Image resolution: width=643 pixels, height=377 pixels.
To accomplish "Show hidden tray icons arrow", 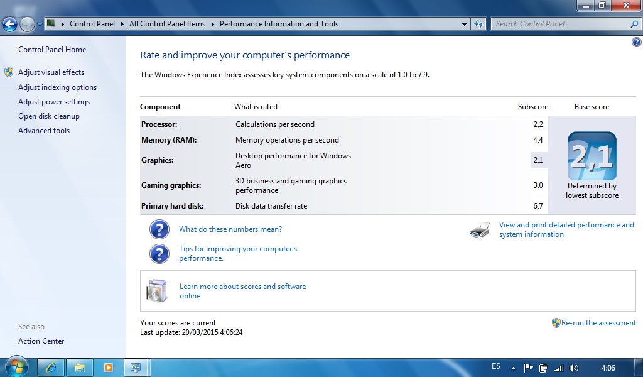I will coord(513,368).
